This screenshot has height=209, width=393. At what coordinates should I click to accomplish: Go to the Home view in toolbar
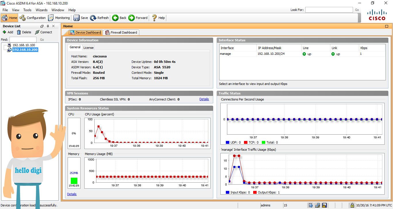pyautogui.click(x=9, y=18)
